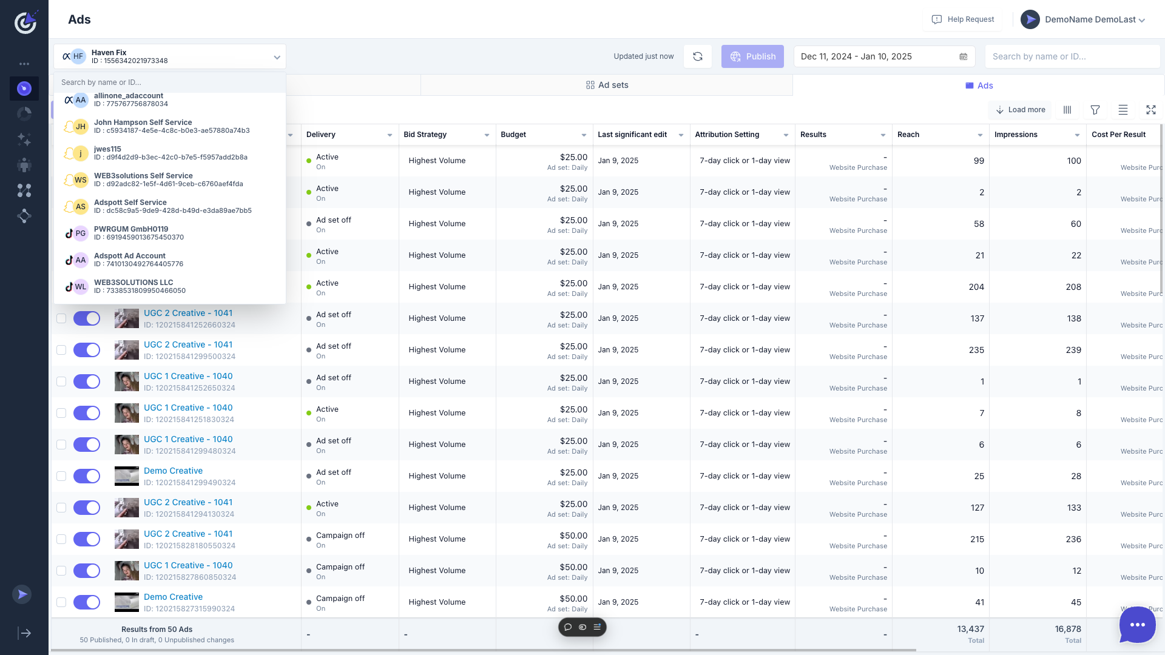
Task: Toggle switch for Demo Creative ID 120215841299490324
Action: [87, 476]
